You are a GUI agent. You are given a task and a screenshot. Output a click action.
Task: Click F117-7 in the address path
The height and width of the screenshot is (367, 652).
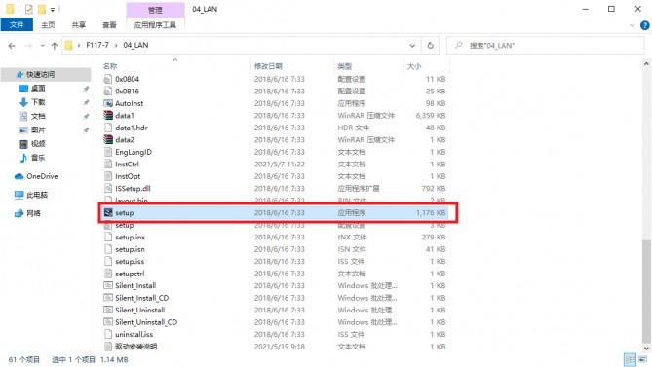(97, 45)
